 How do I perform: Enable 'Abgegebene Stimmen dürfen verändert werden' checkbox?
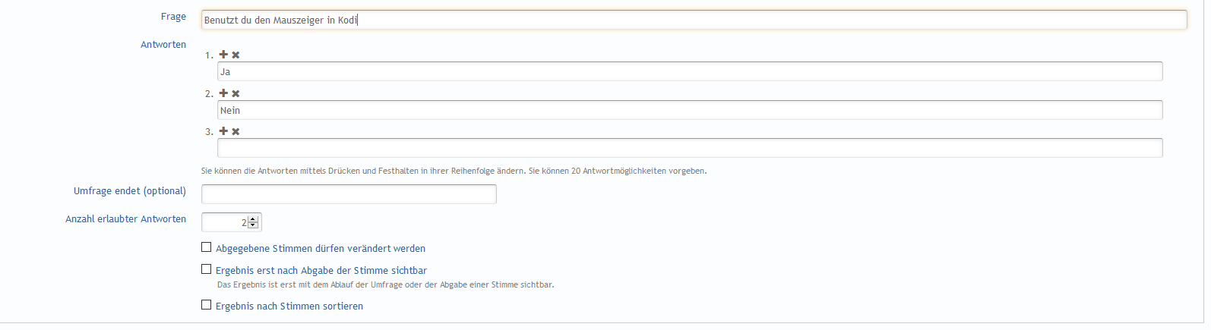click(x=206, y=247)
